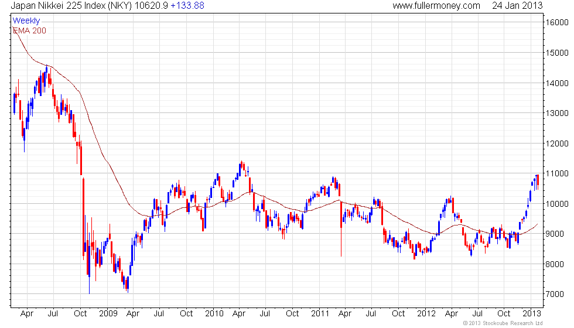The image size is (574, 328).
Task: Click the 15000 price axis label
Action: 558,53
